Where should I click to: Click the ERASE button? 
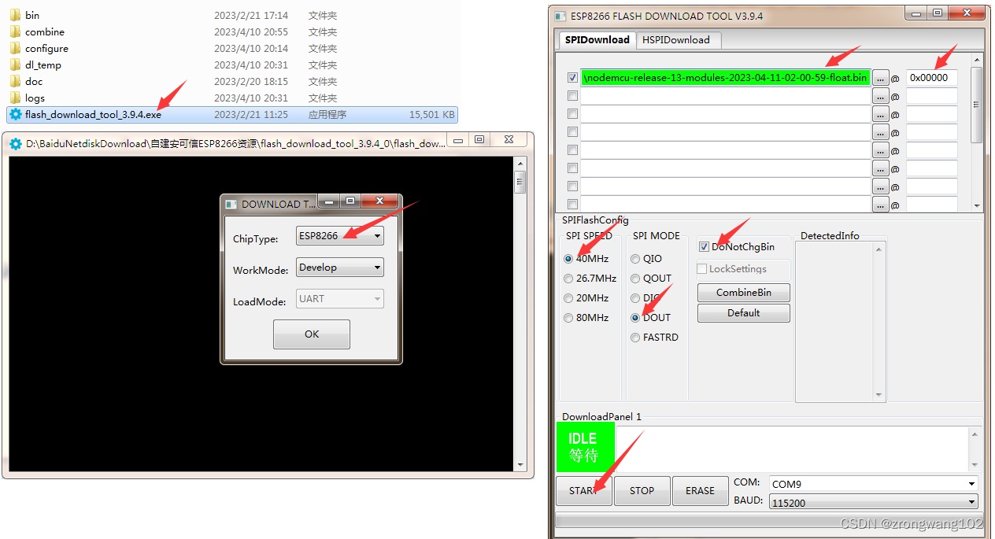(700, 491)
